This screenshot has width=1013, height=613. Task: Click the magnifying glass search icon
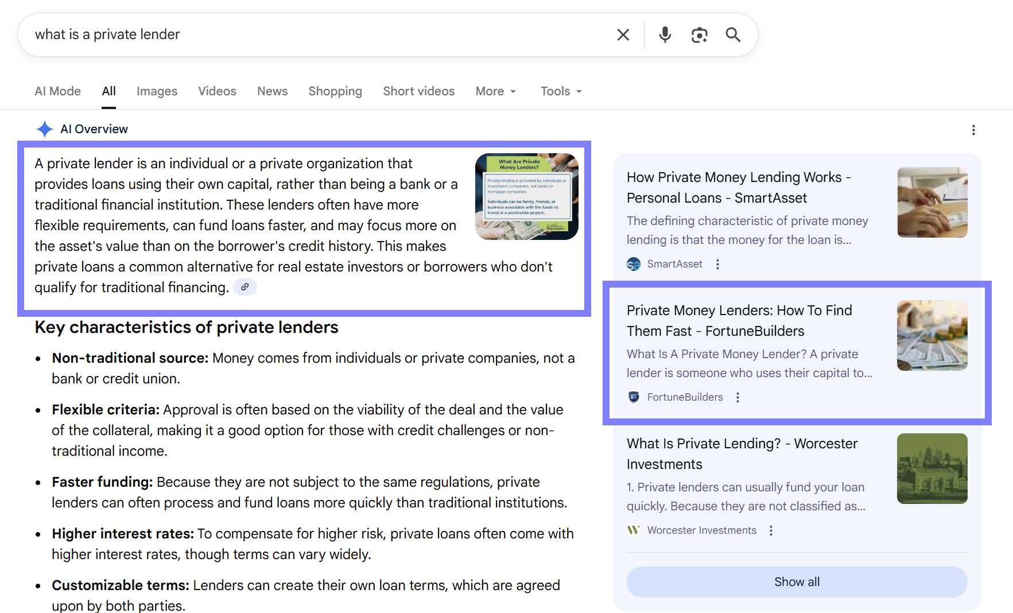point(733,34)
